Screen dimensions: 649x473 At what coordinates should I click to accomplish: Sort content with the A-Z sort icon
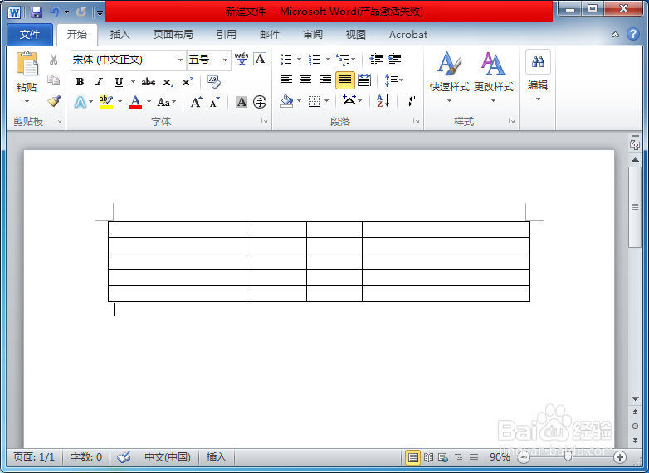(x=383, y=101)
